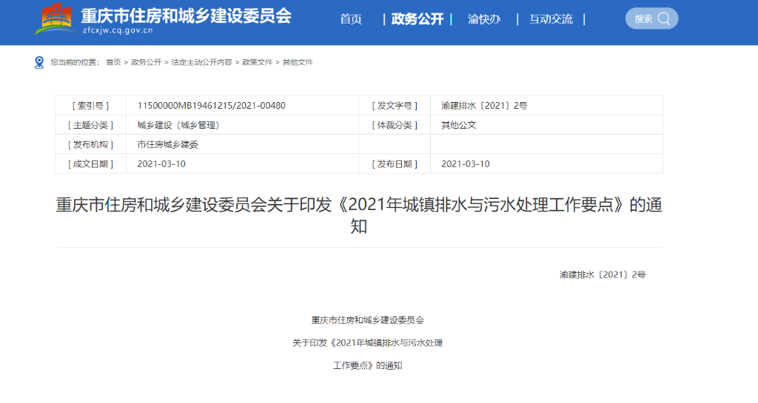
Task: Click the 法定主动公开内容 breadcrumb link
Action: click(x=201, y=62)
